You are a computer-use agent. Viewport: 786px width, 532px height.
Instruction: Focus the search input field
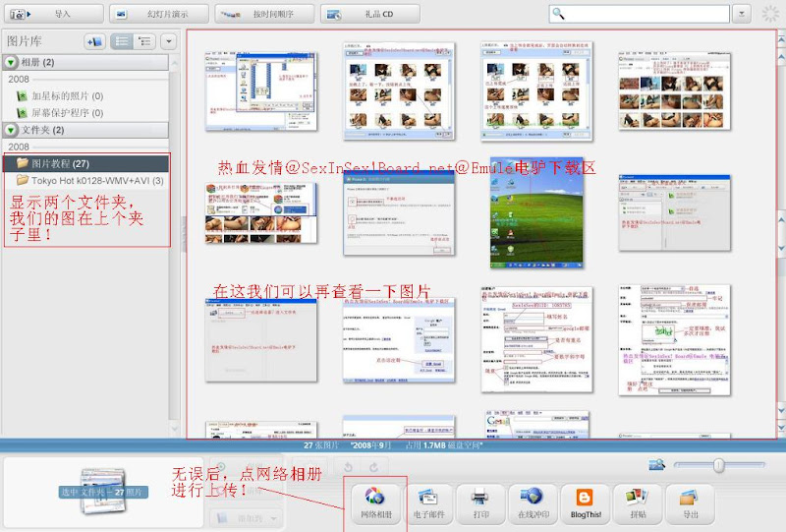(x=640, y=14)
